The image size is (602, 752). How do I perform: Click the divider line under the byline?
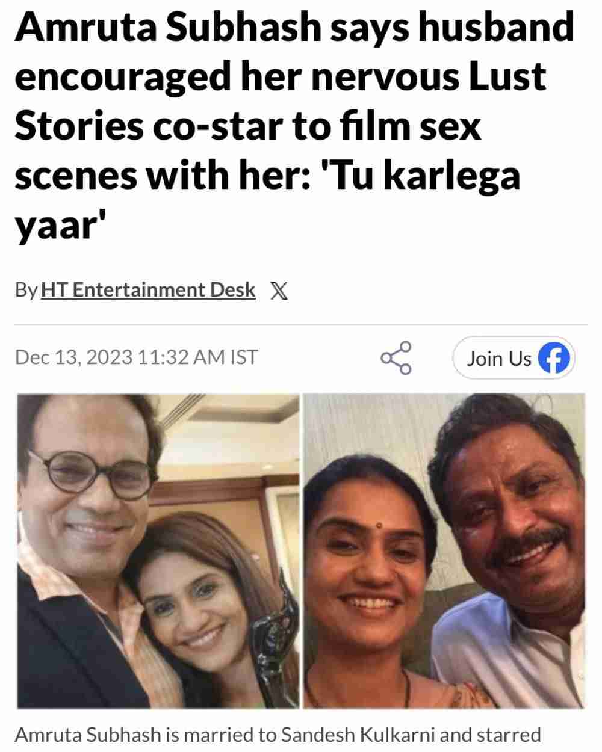[301, 325]
